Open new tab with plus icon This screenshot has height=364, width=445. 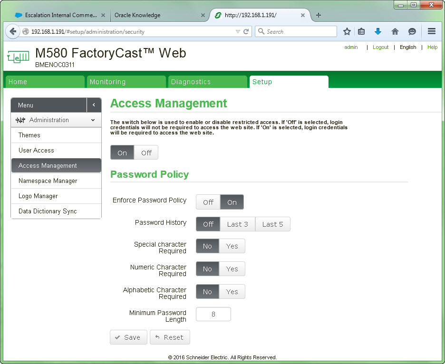coord(319,15)
